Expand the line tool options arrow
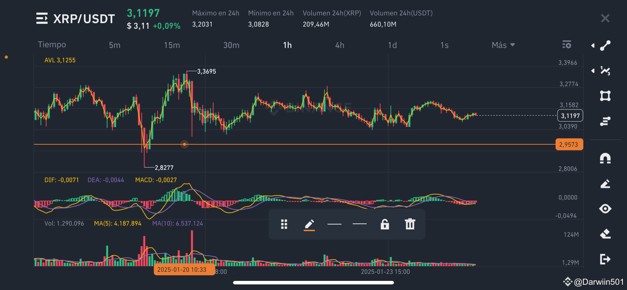This screenshot has height=290, width=627. pos(593,46)
